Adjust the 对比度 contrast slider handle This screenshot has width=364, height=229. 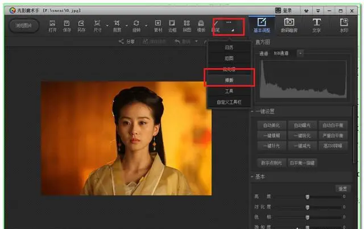click(x=307, y=207)
